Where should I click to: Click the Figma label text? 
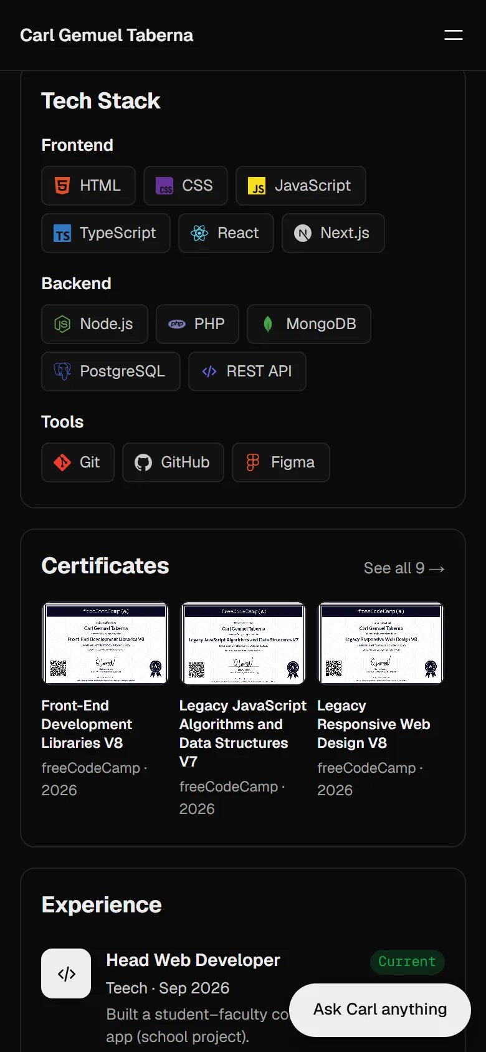coord(293,462)
